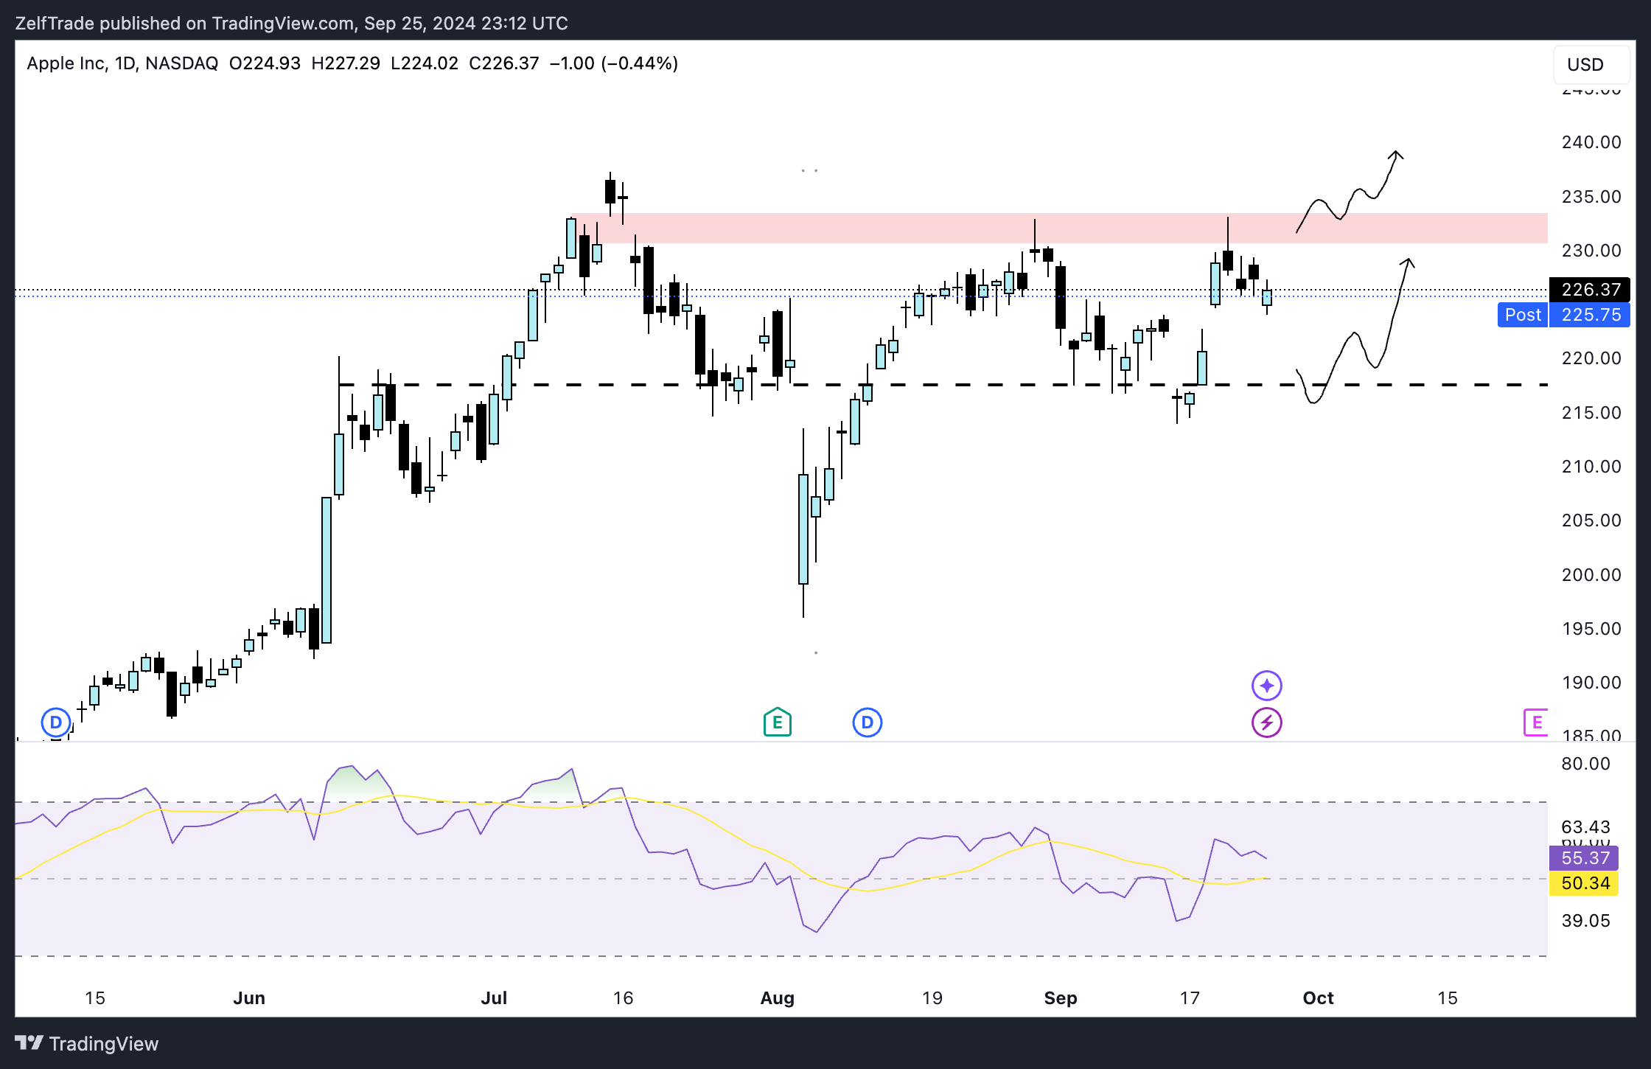
Task: Click the 200.00 price axis label
Action: tap(1591, 575)
